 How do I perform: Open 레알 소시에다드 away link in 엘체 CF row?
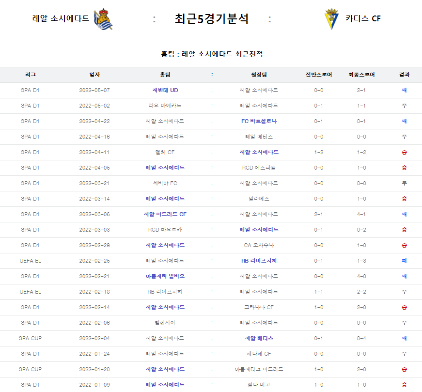[259, 152]
